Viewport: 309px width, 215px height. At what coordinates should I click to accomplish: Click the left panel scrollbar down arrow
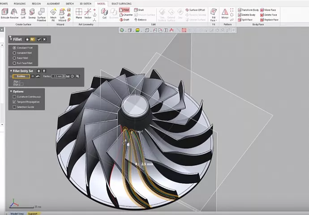point(2,125)
